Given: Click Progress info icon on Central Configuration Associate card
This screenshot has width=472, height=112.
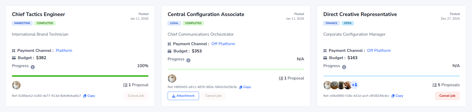Looking at the screenshot, I should (188, 60).
